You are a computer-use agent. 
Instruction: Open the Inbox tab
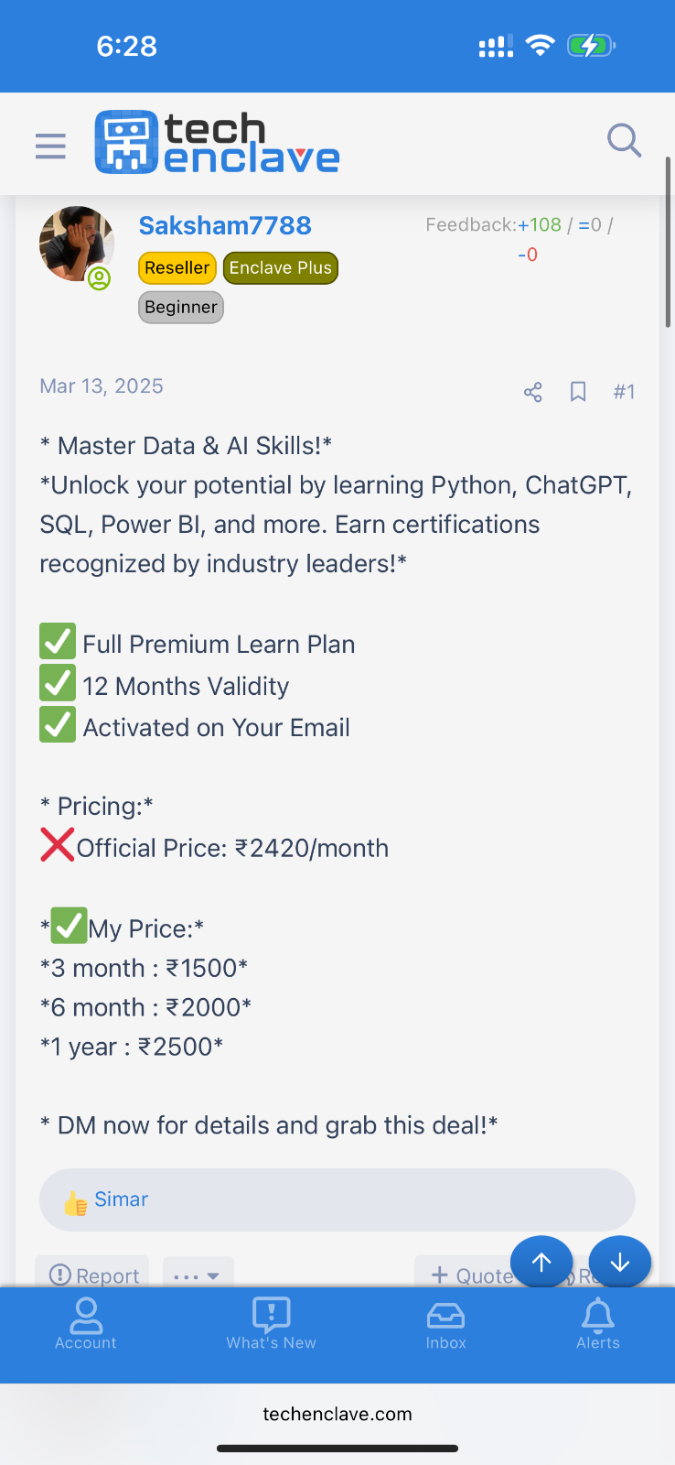click(446, 1326)
